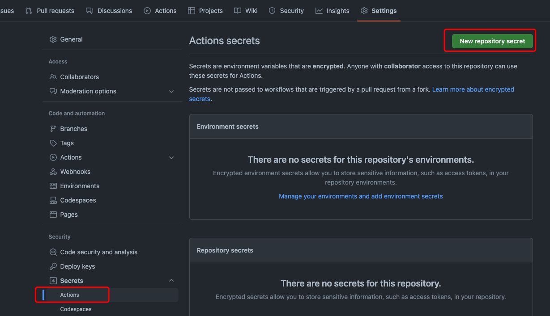Screen dimensions: 550x316
Task: Expand the Actions settings chevron
Action: (171, 157)
